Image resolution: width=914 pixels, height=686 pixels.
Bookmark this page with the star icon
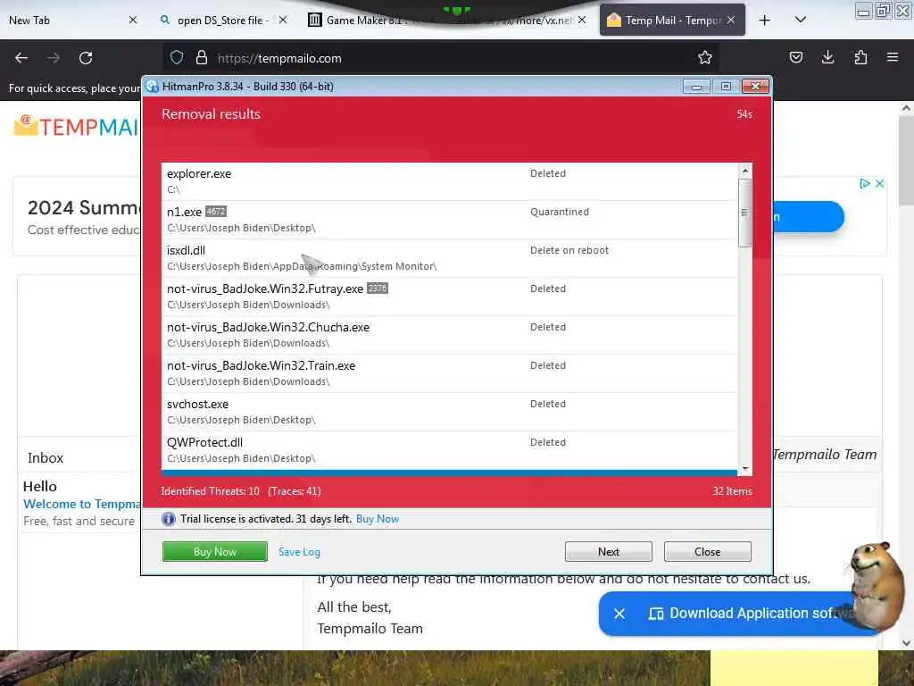click(705, 57)
